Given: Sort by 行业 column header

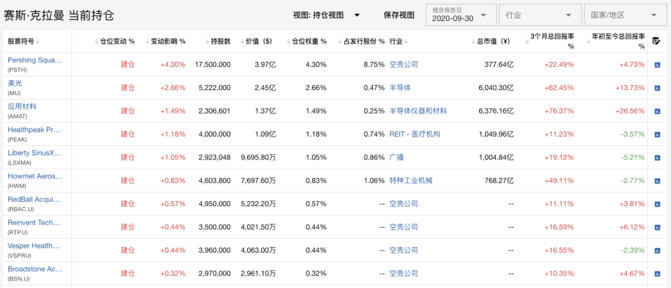Looking at the screenshot, I should pyautogui.click(x=398, y=42).
